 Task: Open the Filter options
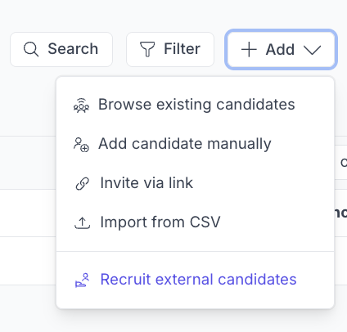click(170, 49)
